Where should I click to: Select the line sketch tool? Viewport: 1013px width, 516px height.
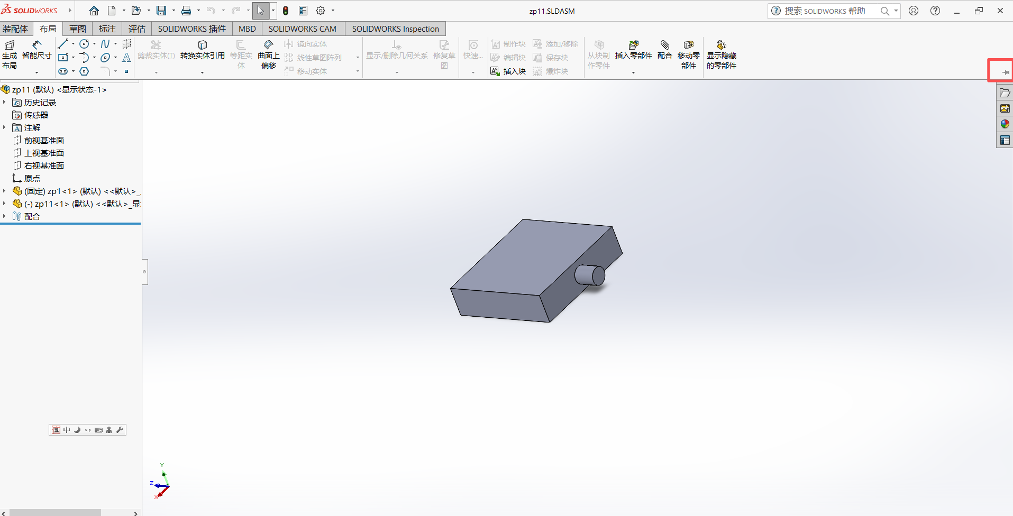[x=63, y=44]
